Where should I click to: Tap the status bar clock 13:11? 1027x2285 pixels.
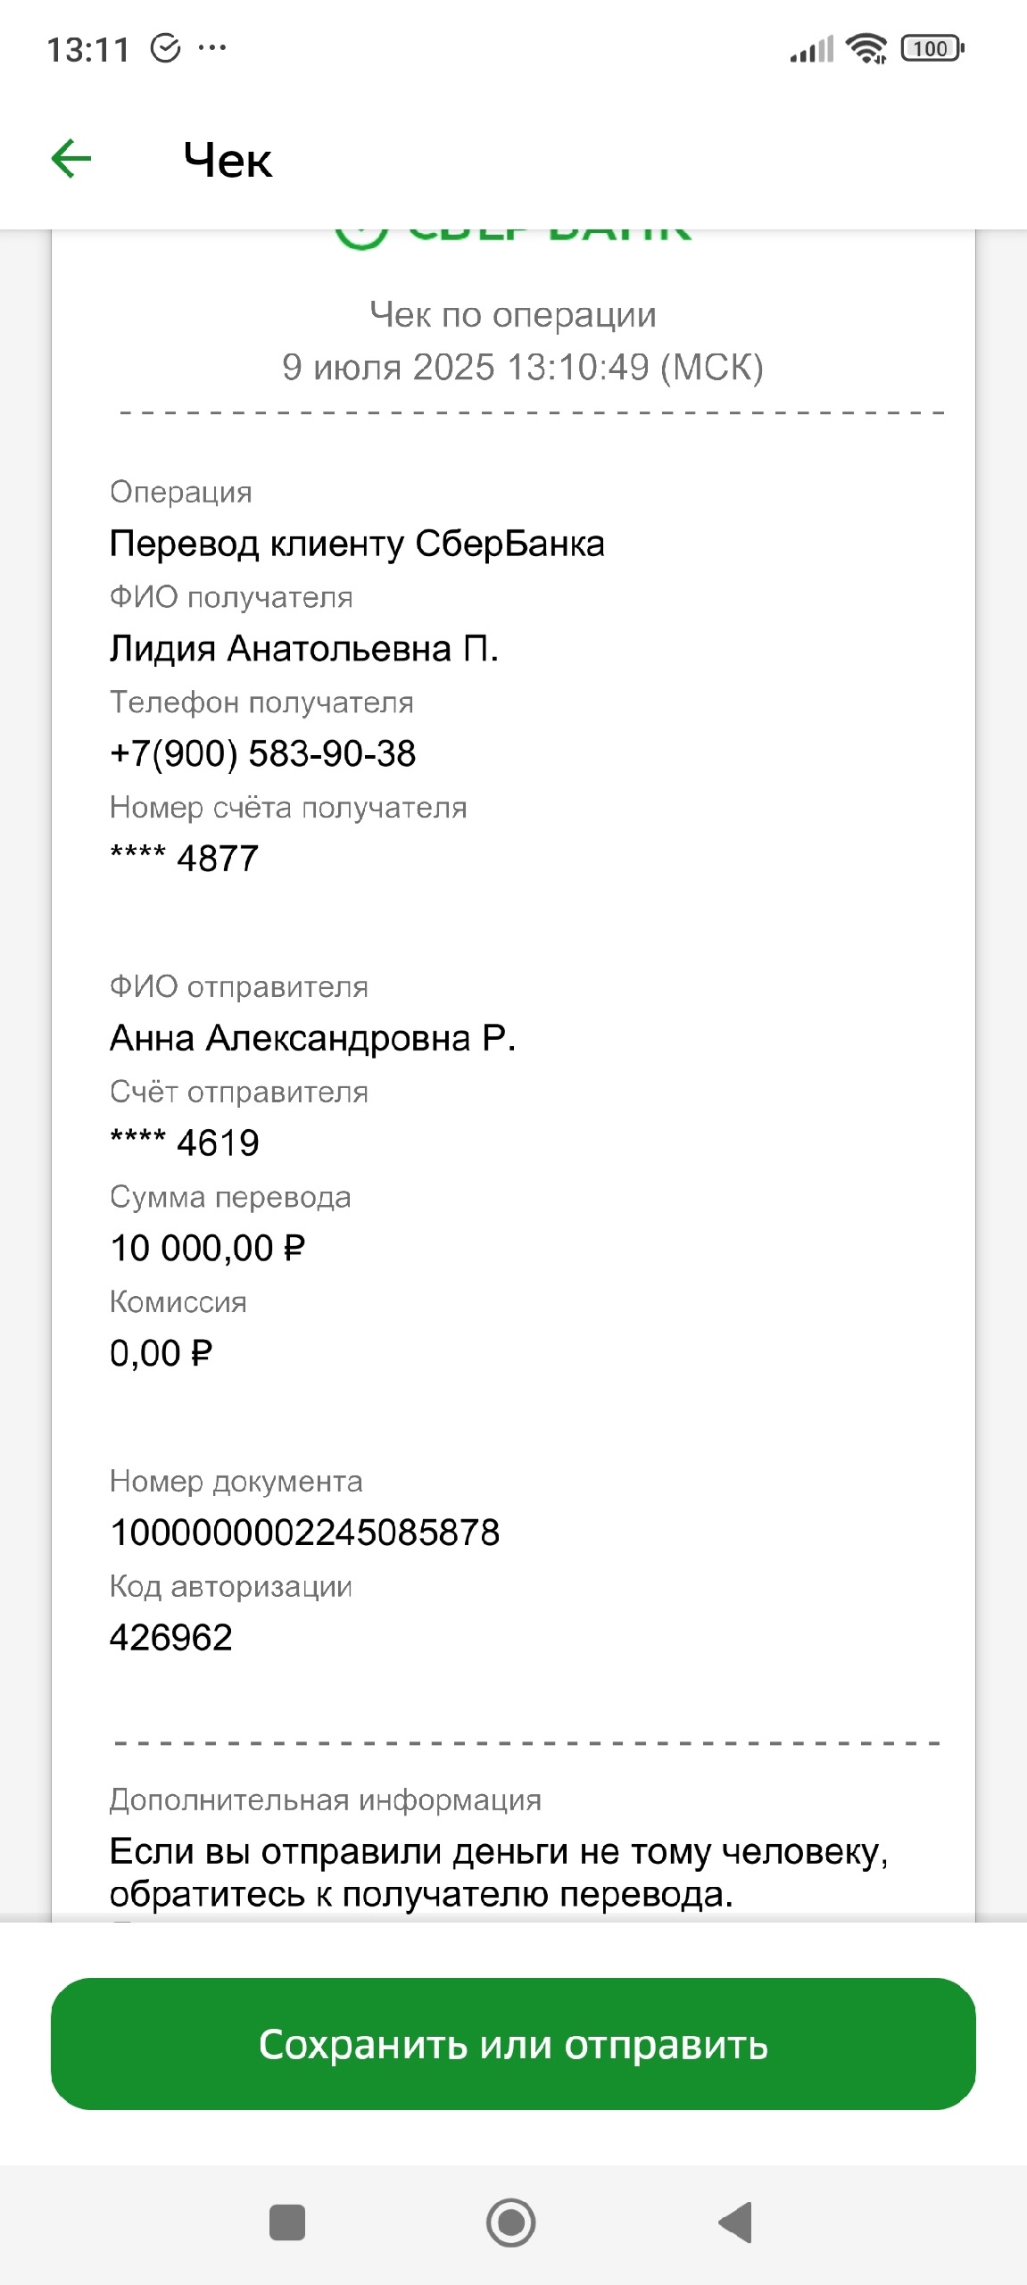coord(87,49)
